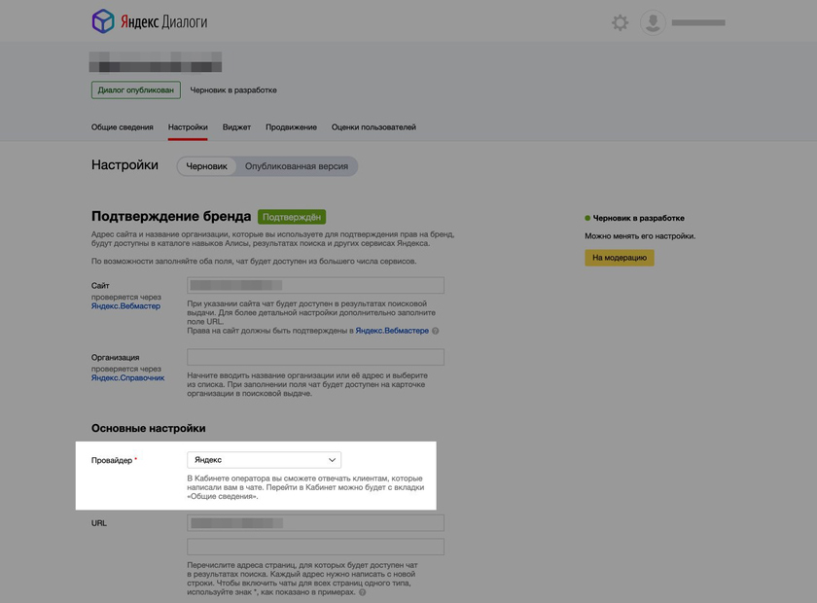Open the Виджет tab

[236, 125]
